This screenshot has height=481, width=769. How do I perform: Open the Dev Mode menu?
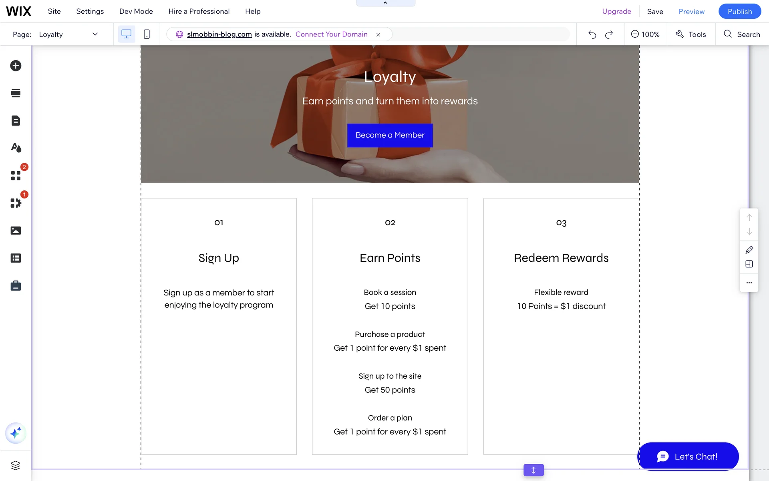[x=136, y=11]
